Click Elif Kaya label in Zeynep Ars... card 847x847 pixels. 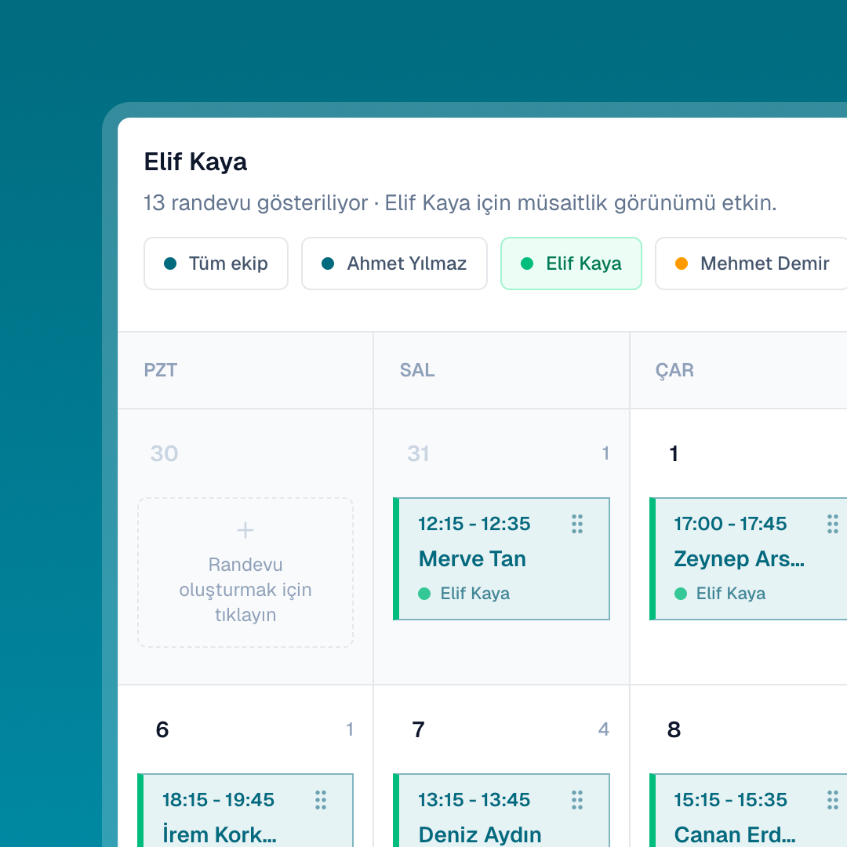point(731,594)
